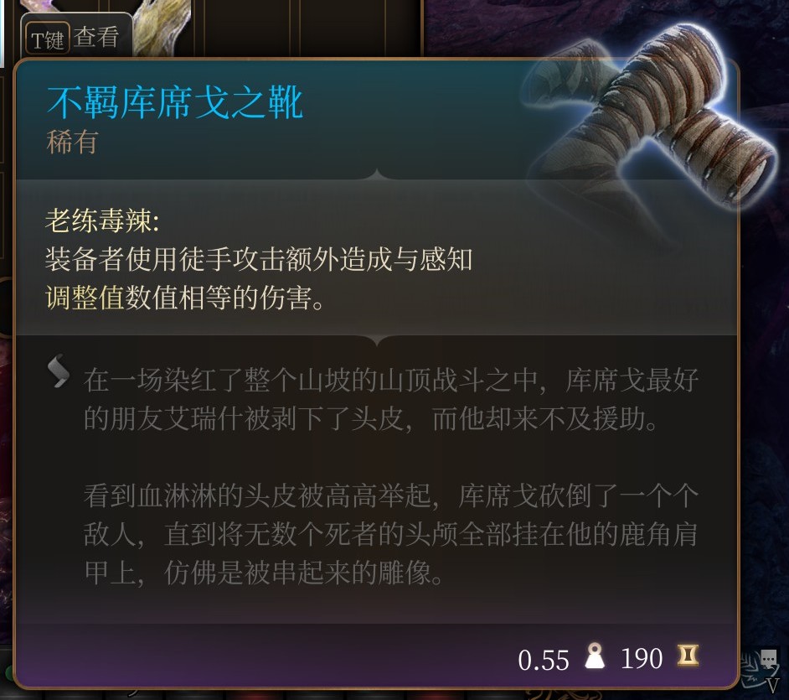The width and height of the screenshot is (789, 700).
Task: Click the notch divider below the header
Action: (377, 175)
